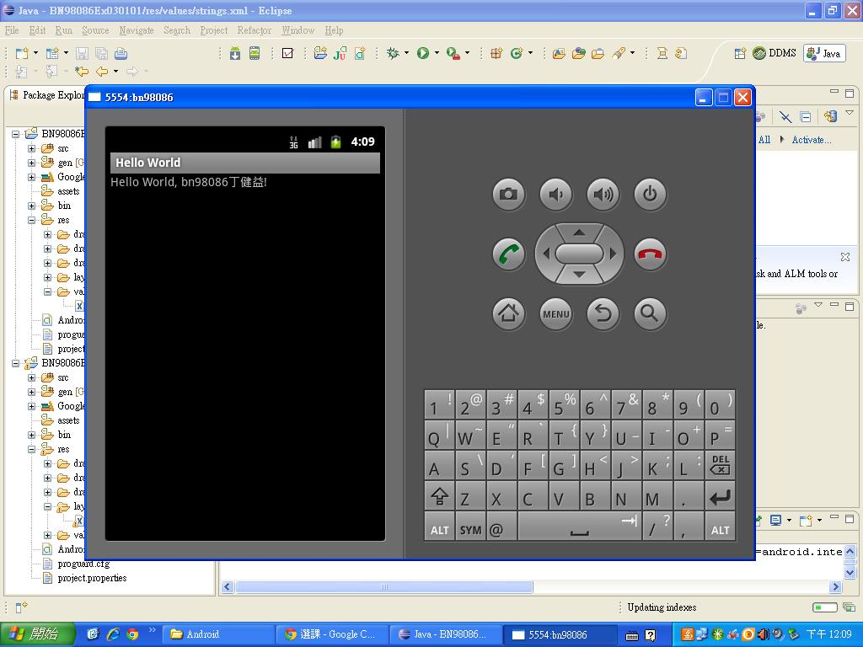Image resolution: width=863 pixels, height=647 pixels.
Task: Open the Run button dropdown arrow
Action: (x=437, y=53)
